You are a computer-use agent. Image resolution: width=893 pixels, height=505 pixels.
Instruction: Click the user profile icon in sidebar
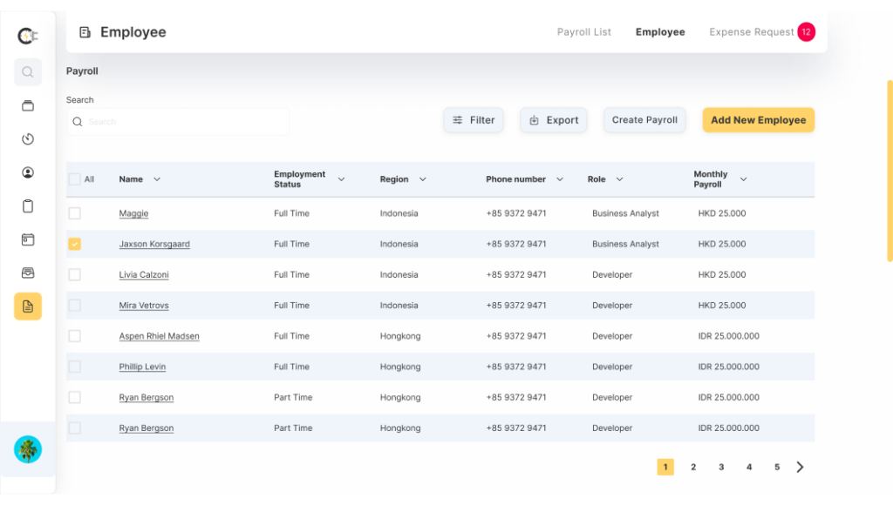(x=27, y=172)
